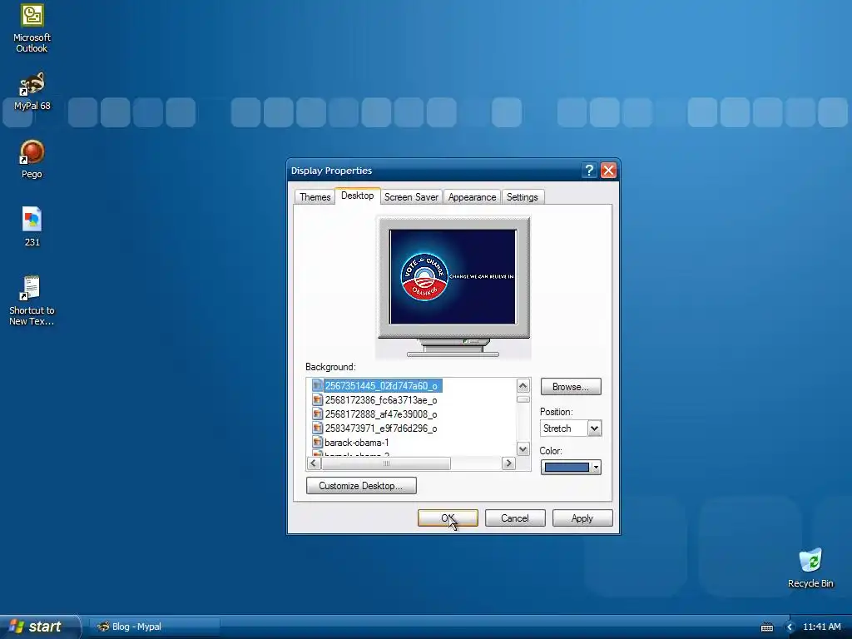Select background 2567351445_02fd747a60_o
852x639 pixels.
pos(381,386)
